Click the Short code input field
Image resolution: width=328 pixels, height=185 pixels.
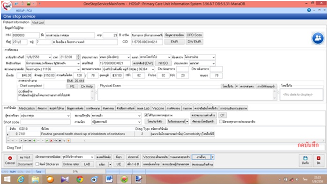45,122
